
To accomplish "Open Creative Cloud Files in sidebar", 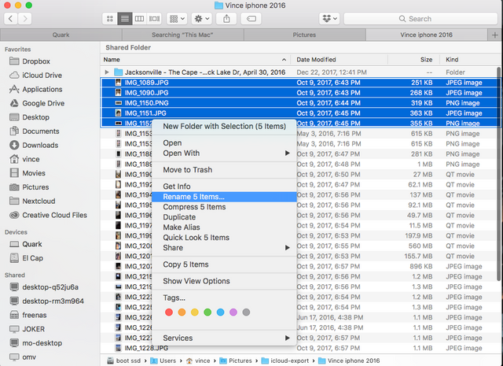I will (x=54, y=215).
